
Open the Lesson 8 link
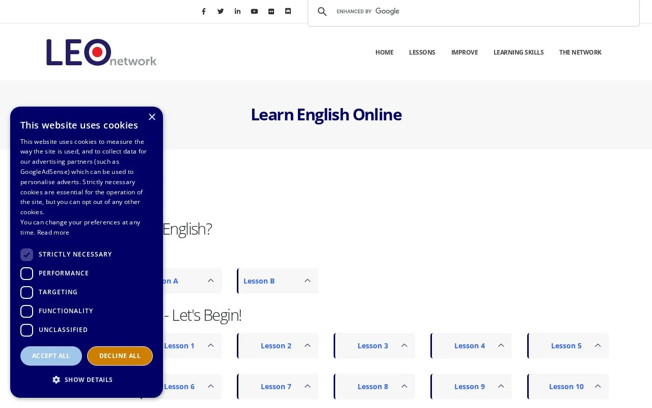click(x=373, y=387)
